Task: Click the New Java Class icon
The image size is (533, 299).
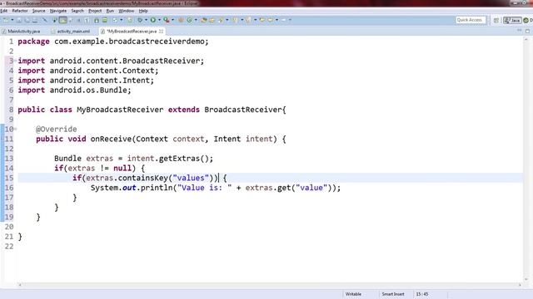Action: pyautogui.click(x=190, y=20)
